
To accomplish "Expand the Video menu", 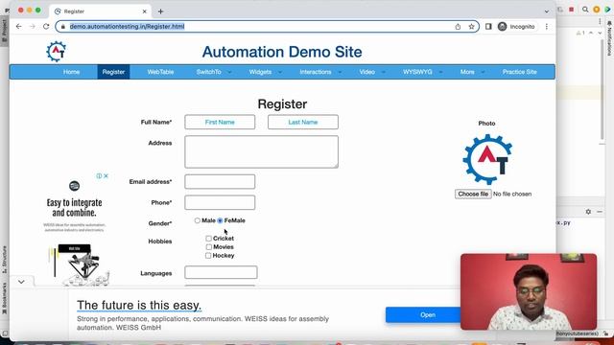I will [371, 72].
